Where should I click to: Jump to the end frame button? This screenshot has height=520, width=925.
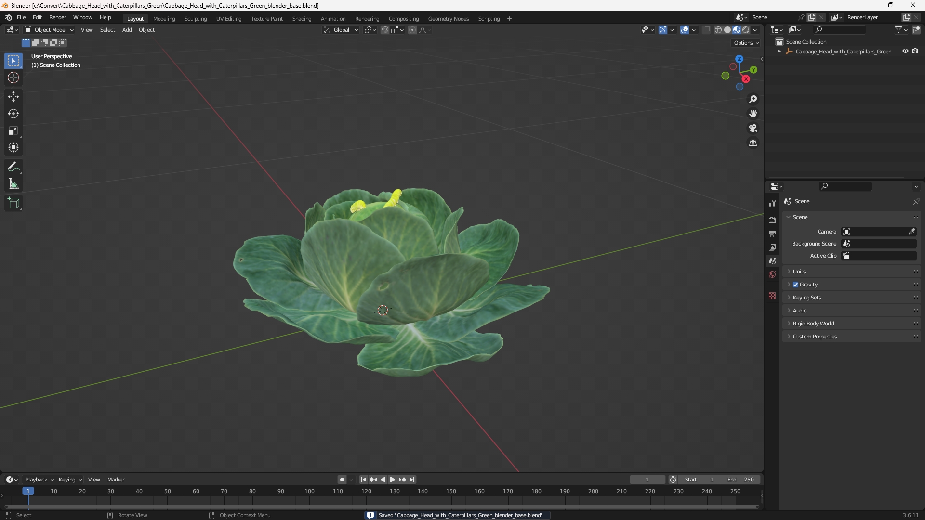tap(412, 480)
